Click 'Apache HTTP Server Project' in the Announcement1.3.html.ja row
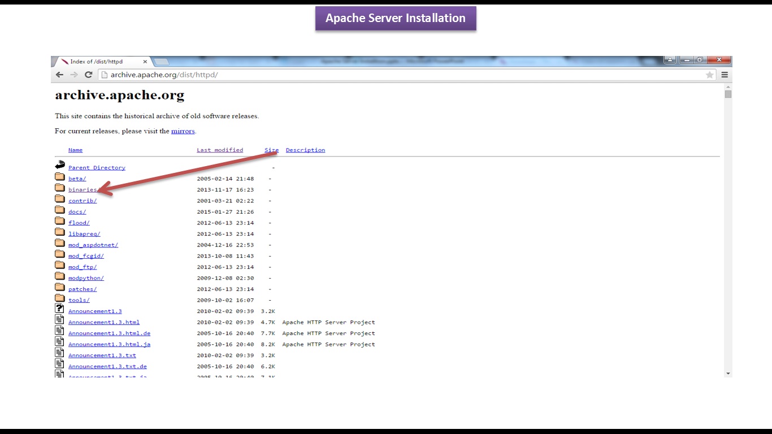 pos(328,344)
